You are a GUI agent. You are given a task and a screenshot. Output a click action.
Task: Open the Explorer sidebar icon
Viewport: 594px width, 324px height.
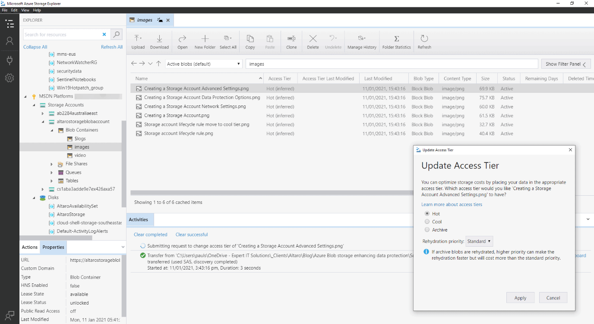point(9,24)
